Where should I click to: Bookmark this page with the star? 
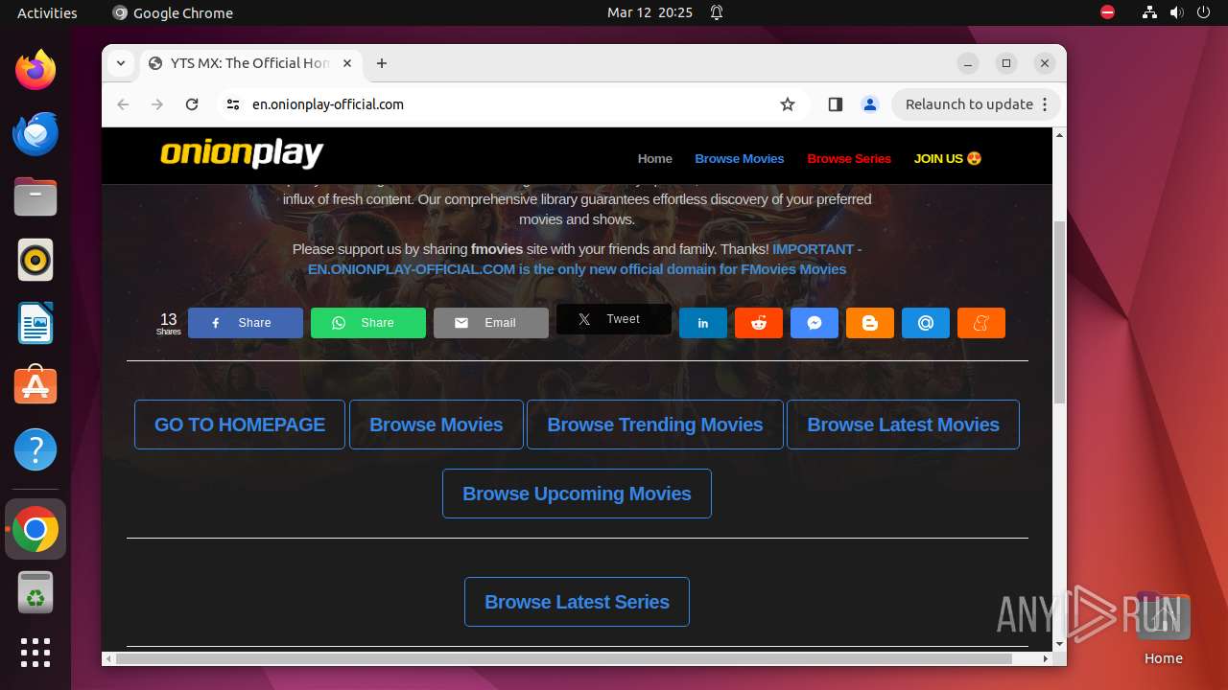click(788, 104)
